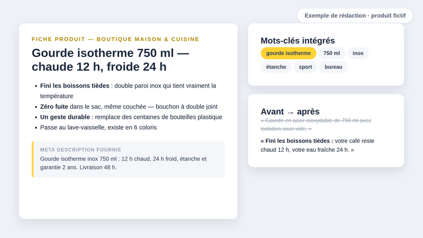Image resolution: width=423 pixels, height=238 pixels.
Task: Click the yellow accent bar of the meta box
Action: click(33, 159)
